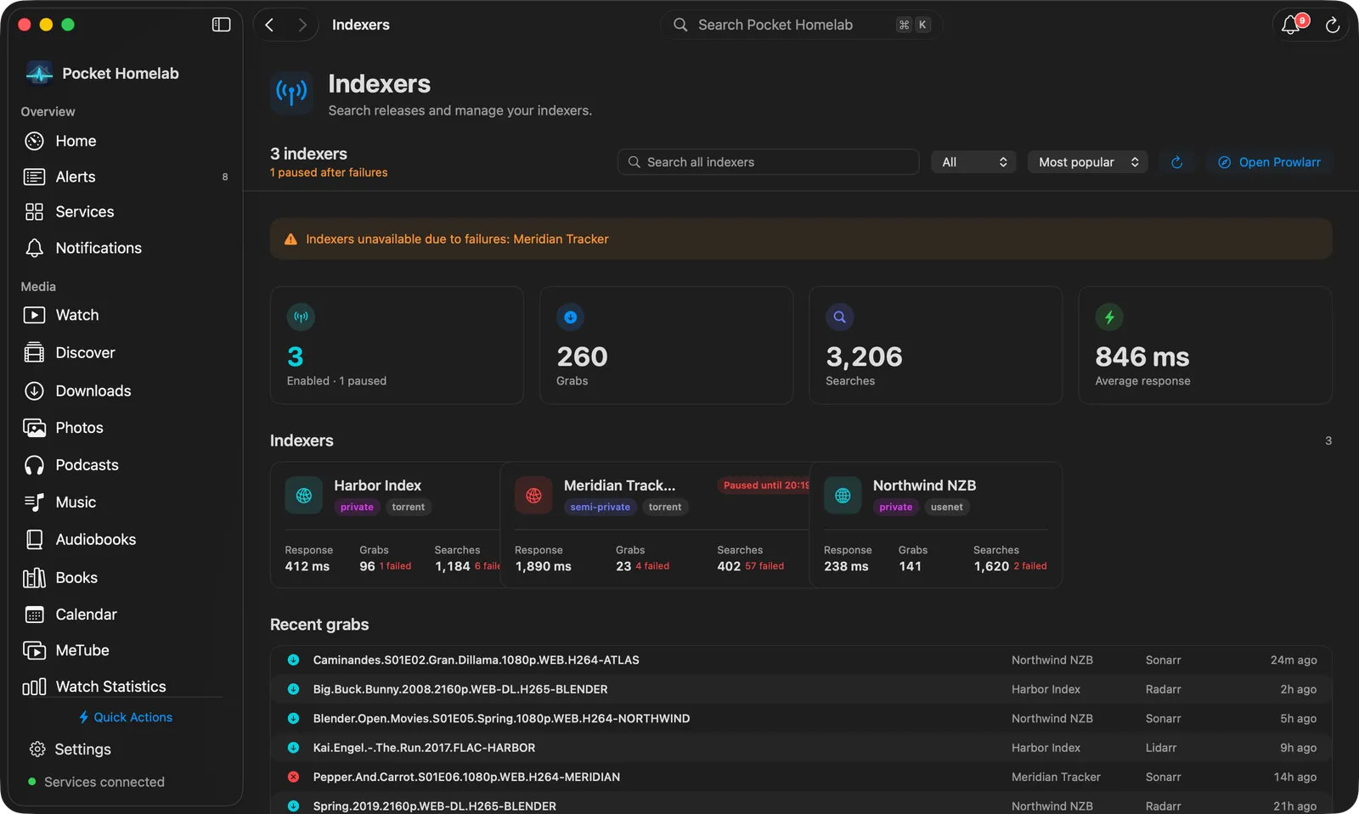The width and height of the screenshot is (1359, 814).
Task: Open Discover in the sidebar
Action: tap(124, 352)
